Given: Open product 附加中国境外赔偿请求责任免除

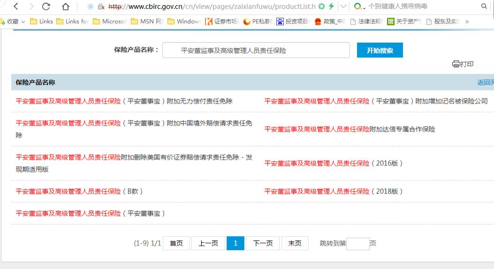Looking at the screenshot, I should point(134,129).
